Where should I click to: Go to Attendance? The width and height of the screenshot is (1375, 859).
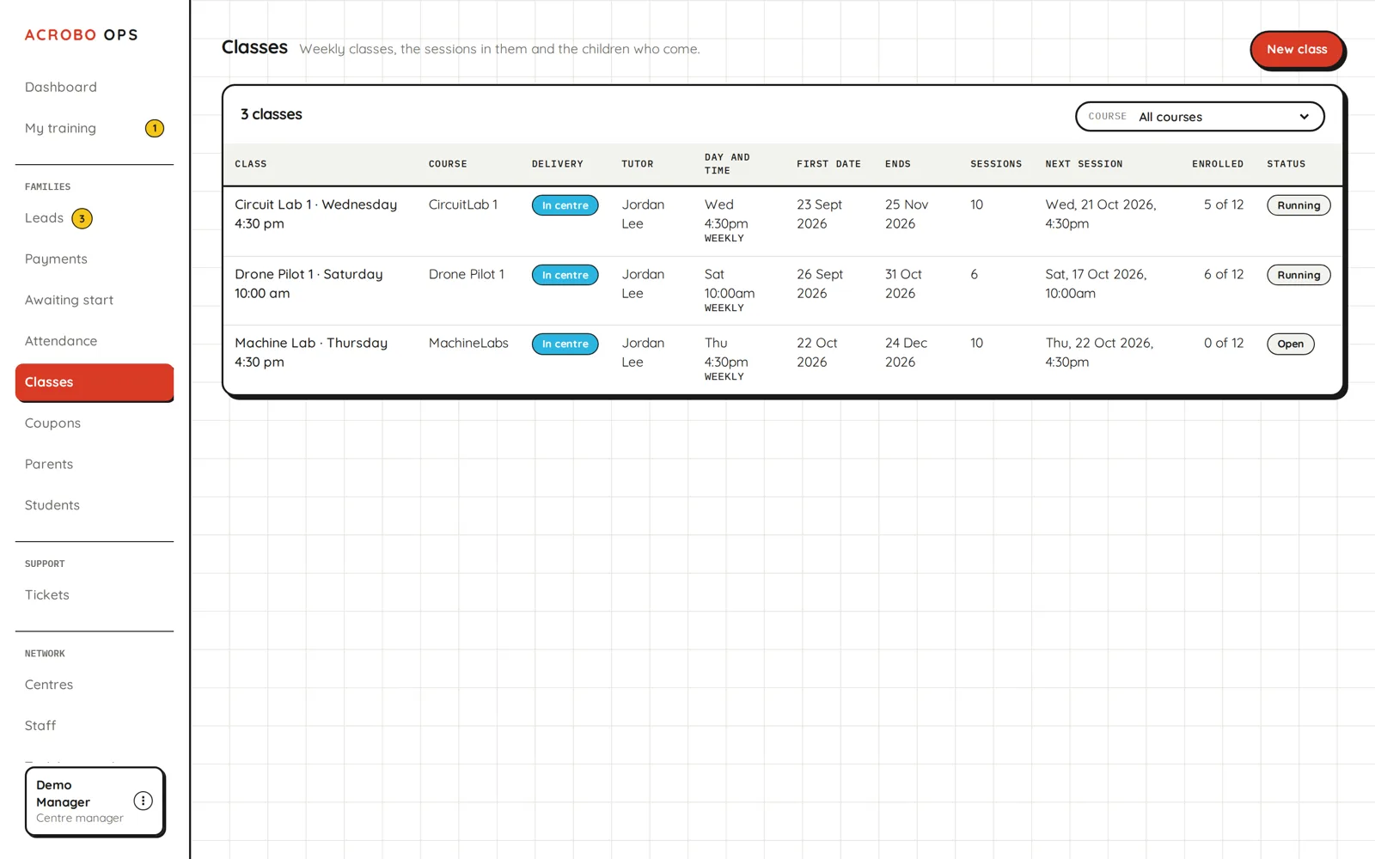coord(61,341)
